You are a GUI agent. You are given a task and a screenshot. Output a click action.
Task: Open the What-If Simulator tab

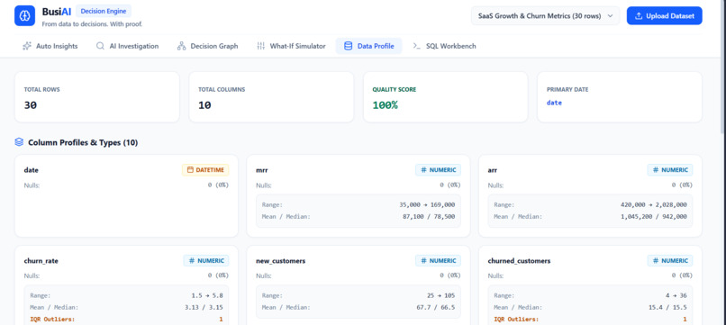(x=291, y=46)
